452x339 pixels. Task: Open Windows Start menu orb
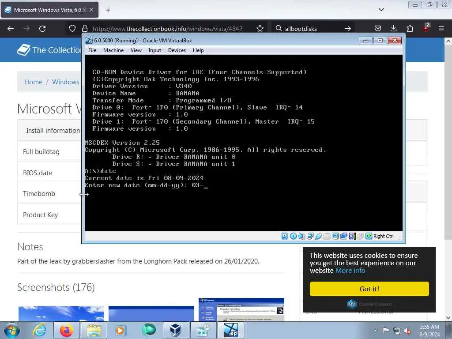click(12, 330)
